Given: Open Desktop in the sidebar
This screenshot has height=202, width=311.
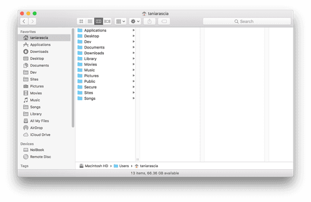Looking at the screenshot, I should tap(44, 59).
